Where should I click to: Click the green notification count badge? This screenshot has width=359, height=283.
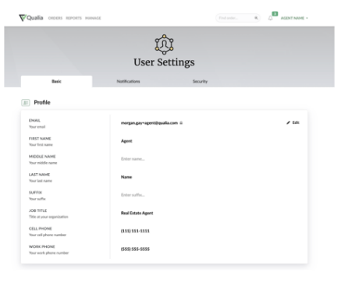pyautogui.click(x=275, y=14)
